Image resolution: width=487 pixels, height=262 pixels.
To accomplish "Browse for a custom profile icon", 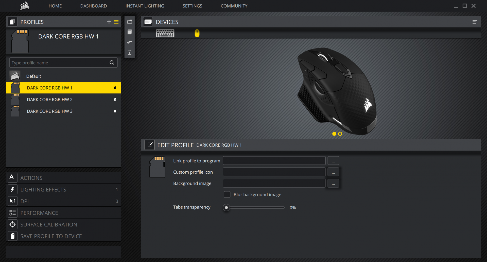I will [x=333, y=172].
